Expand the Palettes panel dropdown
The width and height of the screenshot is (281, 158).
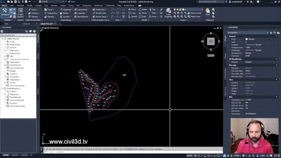[8, 20]
